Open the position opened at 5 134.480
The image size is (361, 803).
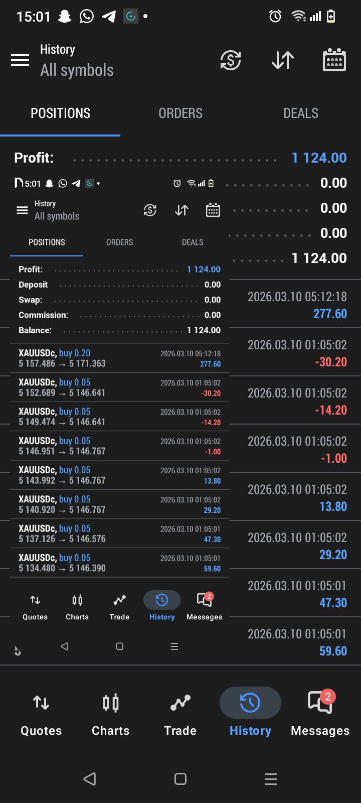pyautogui.click(x=119, y=563)
